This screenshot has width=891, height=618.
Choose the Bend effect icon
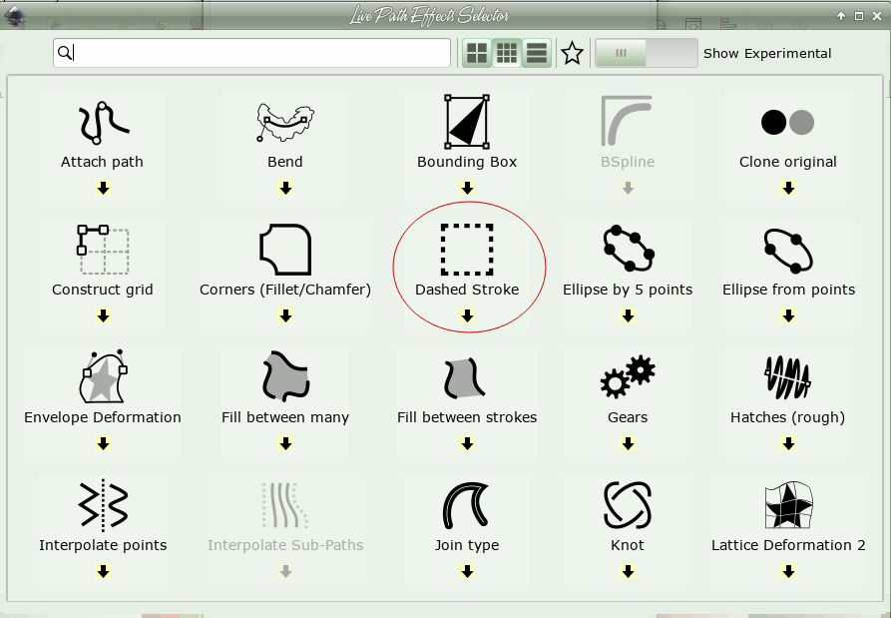[285, 122]
